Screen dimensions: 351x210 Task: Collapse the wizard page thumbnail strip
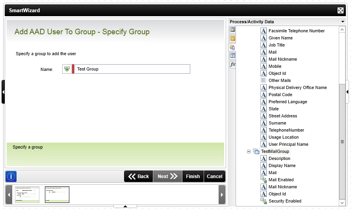click(x=125, y=206)
